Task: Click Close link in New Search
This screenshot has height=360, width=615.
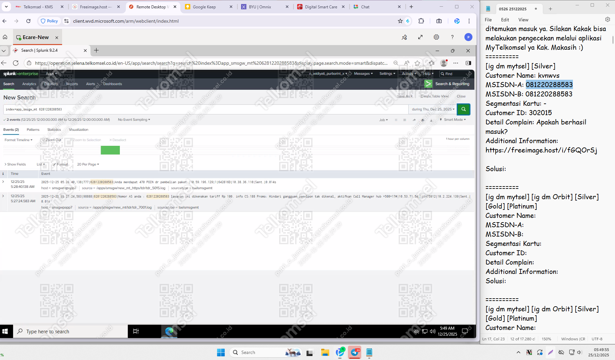Action: (x=461, y=96)
